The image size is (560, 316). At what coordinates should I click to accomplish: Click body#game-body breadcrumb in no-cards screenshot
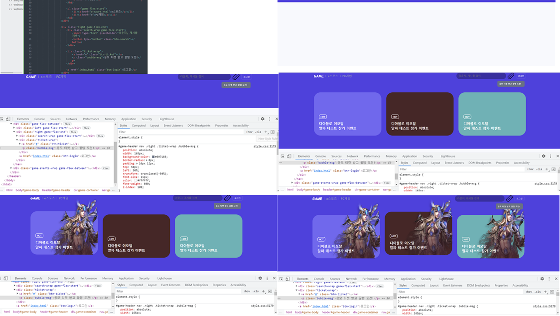[27, 190]
